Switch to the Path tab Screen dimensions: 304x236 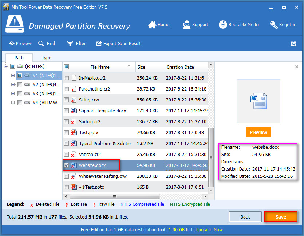click(19, 58)
